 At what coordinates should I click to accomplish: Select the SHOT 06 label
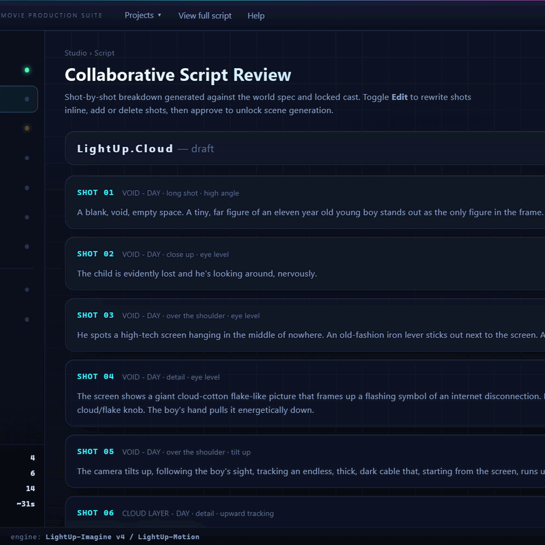coord(95,513)
